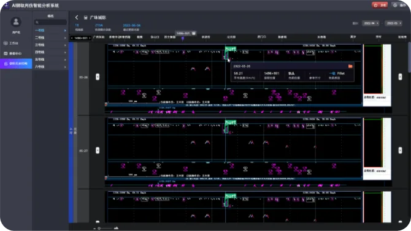The width and height of the screenshot is (411, 231).
Task: Click the vertical scrollbar at right edge
Action: tap(409, 58)
